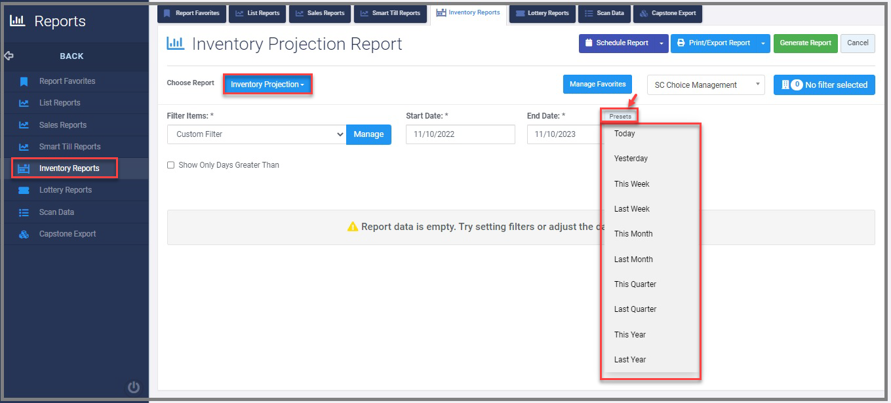The image size is (891, 403).
Task: Open Smart Till Reports in the sidebar
Action: 77,147
